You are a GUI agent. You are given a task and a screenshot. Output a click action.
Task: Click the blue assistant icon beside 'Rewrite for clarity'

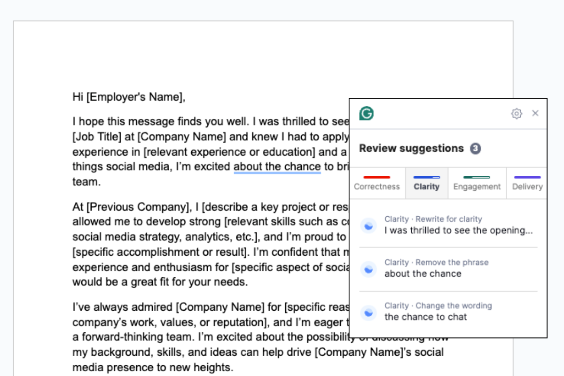[368, 225]
